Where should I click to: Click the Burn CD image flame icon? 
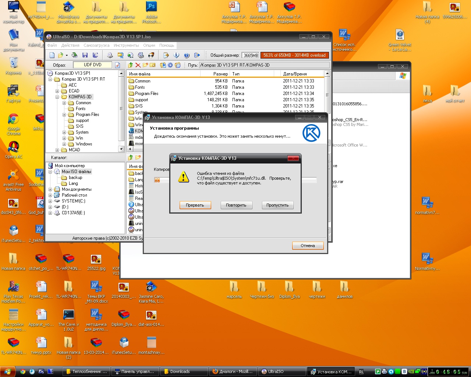(x=151, y=55)
